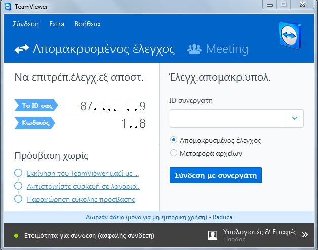The image size is (318, 250).
Task: Click the contact avatar icon beside Υπολογιστές & Επαφές
Action: coord(213,235)
